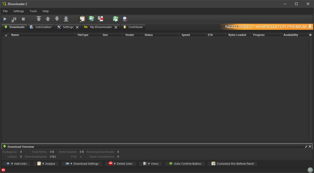Screen dimensions: 314x173
Task: Click the vertical scrollbar of the downloads table
Action: click(310, 89)
